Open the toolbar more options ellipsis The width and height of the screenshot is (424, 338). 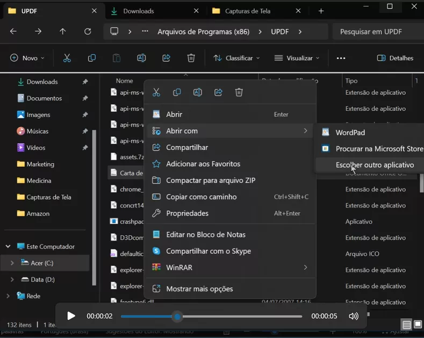341,58
